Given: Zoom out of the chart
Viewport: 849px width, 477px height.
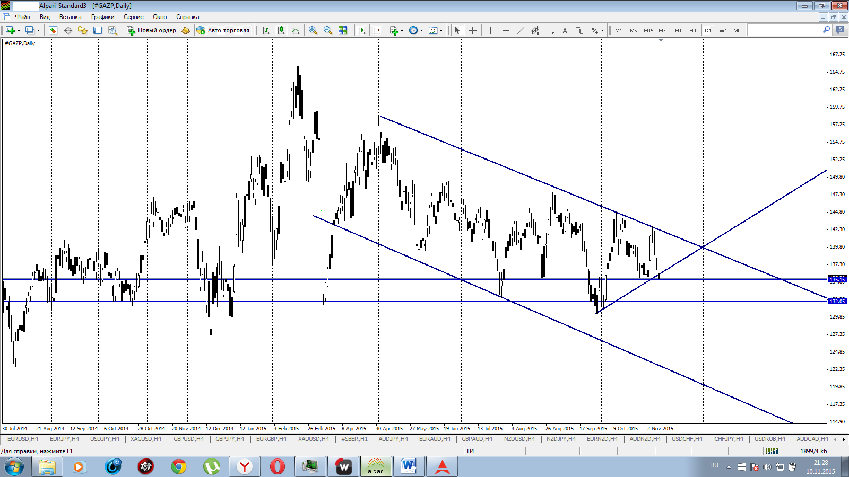Looking at the screenshot, I should pos(328,30).
